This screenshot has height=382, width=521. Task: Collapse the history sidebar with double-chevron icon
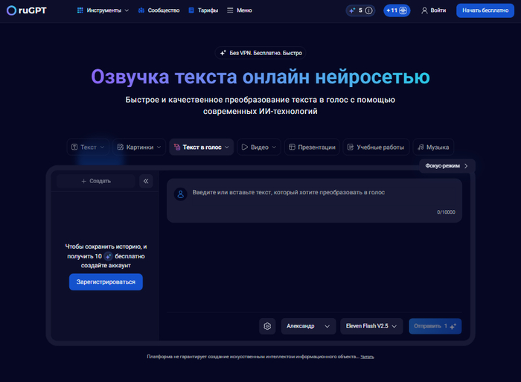pyautogui.click(x=146, y=181)
